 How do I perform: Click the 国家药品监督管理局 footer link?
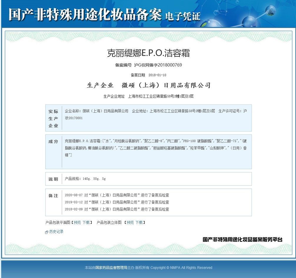pyautogui.click(x=111, y=268)
